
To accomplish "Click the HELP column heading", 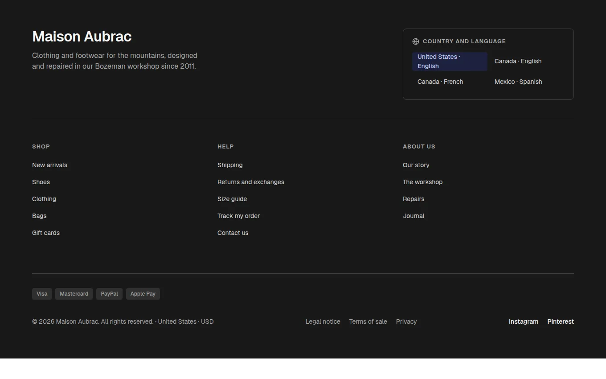I will (x=225, y=147).
